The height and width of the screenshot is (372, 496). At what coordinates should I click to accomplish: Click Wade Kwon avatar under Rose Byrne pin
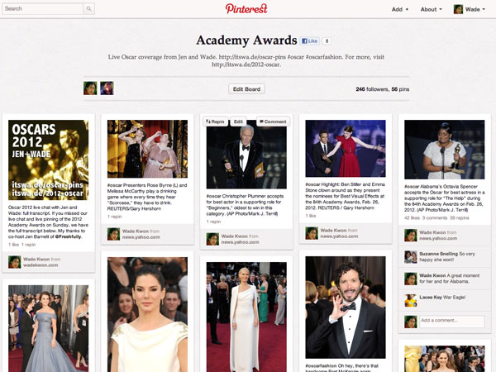[x=113, y=234]
